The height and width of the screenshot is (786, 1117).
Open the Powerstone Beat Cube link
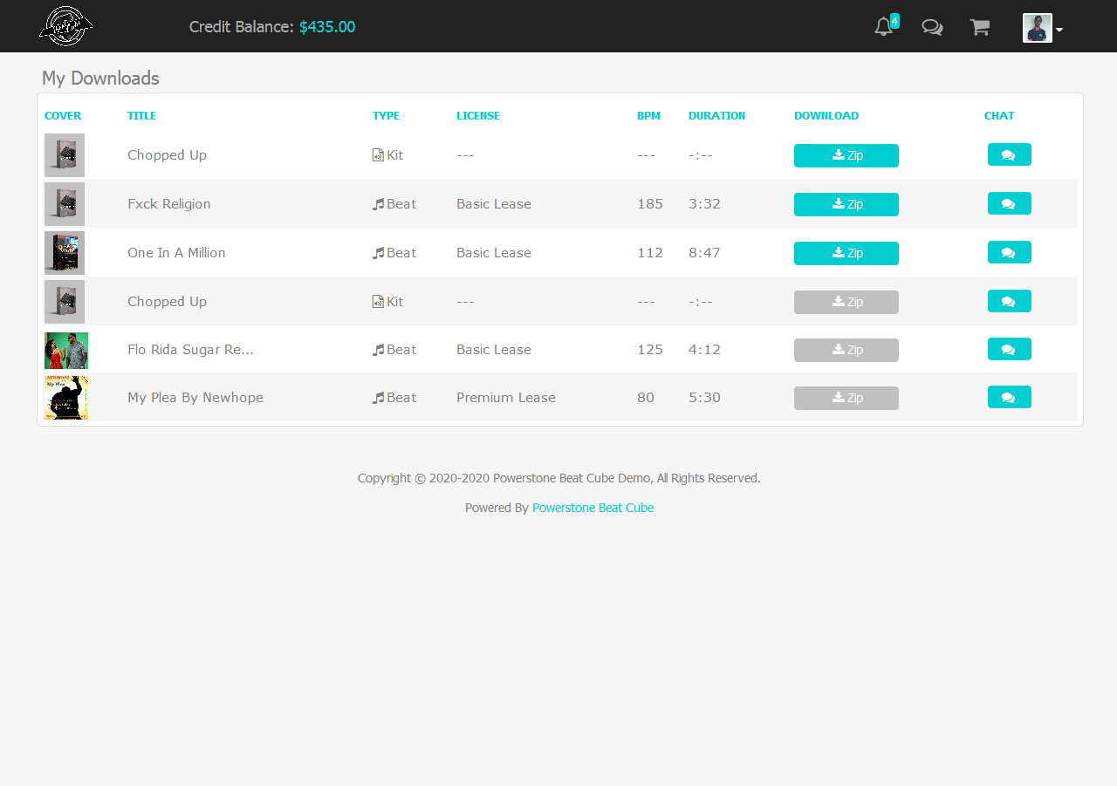point(593,508)
